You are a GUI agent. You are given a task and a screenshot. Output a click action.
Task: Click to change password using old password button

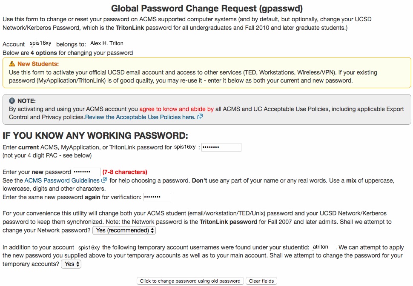click(190, 281)
